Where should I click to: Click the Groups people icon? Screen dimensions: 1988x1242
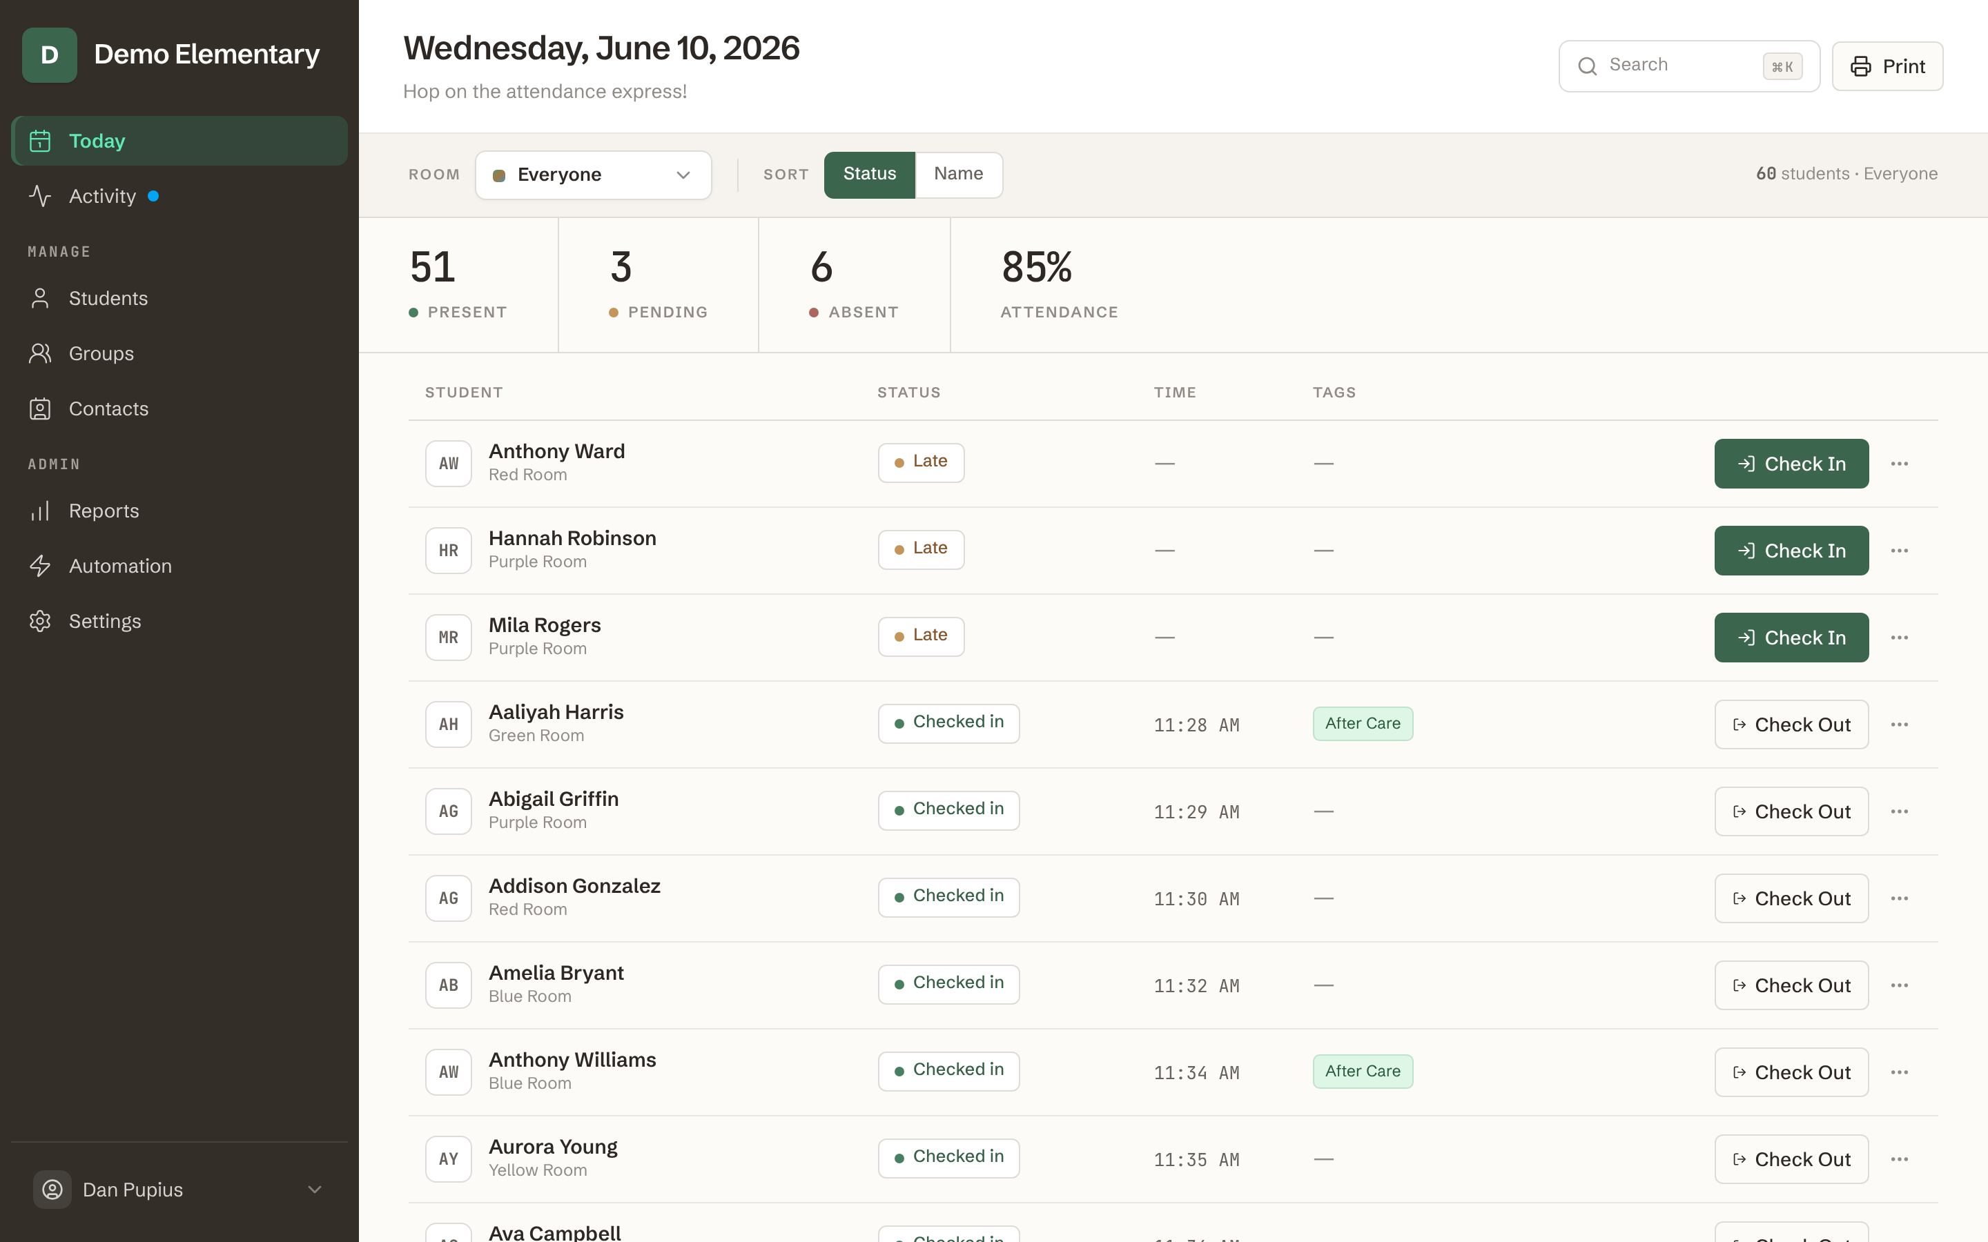tap(40, 353)
